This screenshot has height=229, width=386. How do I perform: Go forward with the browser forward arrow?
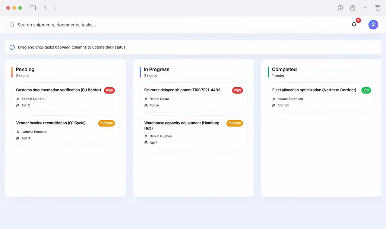pos(55,8)
